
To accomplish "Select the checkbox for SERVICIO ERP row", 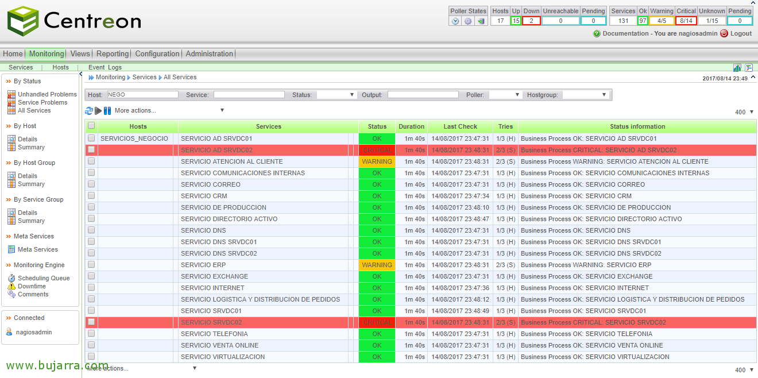I will click(91, 265).
